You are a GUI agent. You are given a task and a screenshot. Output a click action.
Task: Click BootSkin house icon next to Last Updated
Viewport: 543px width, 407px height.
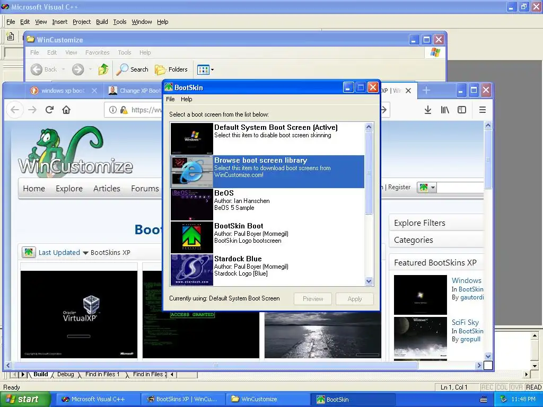coord(29,252)
